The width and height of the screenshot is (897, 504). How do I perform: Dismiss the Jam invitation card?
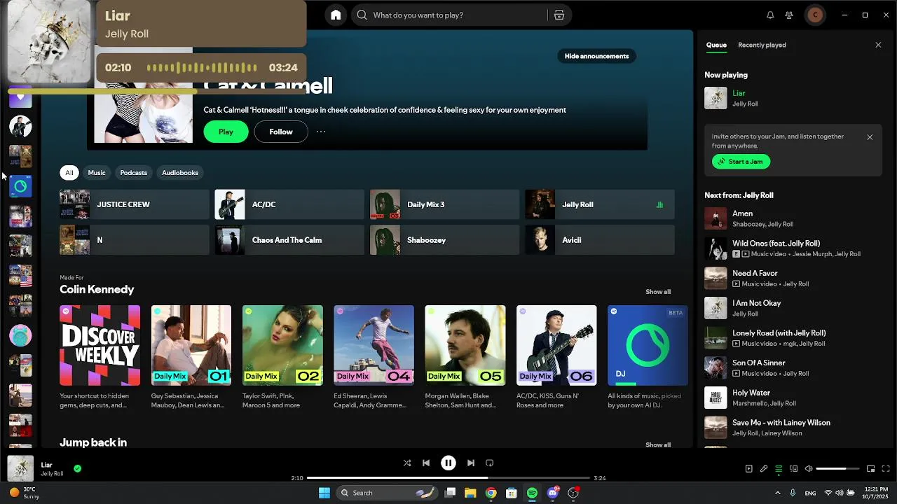click(x=870, y=137)
